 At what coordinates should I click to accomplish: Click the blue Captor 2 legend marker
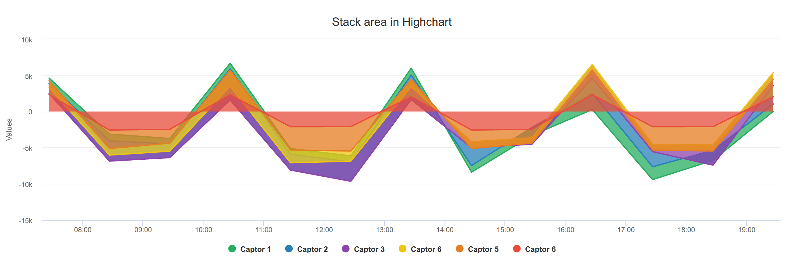289,249
